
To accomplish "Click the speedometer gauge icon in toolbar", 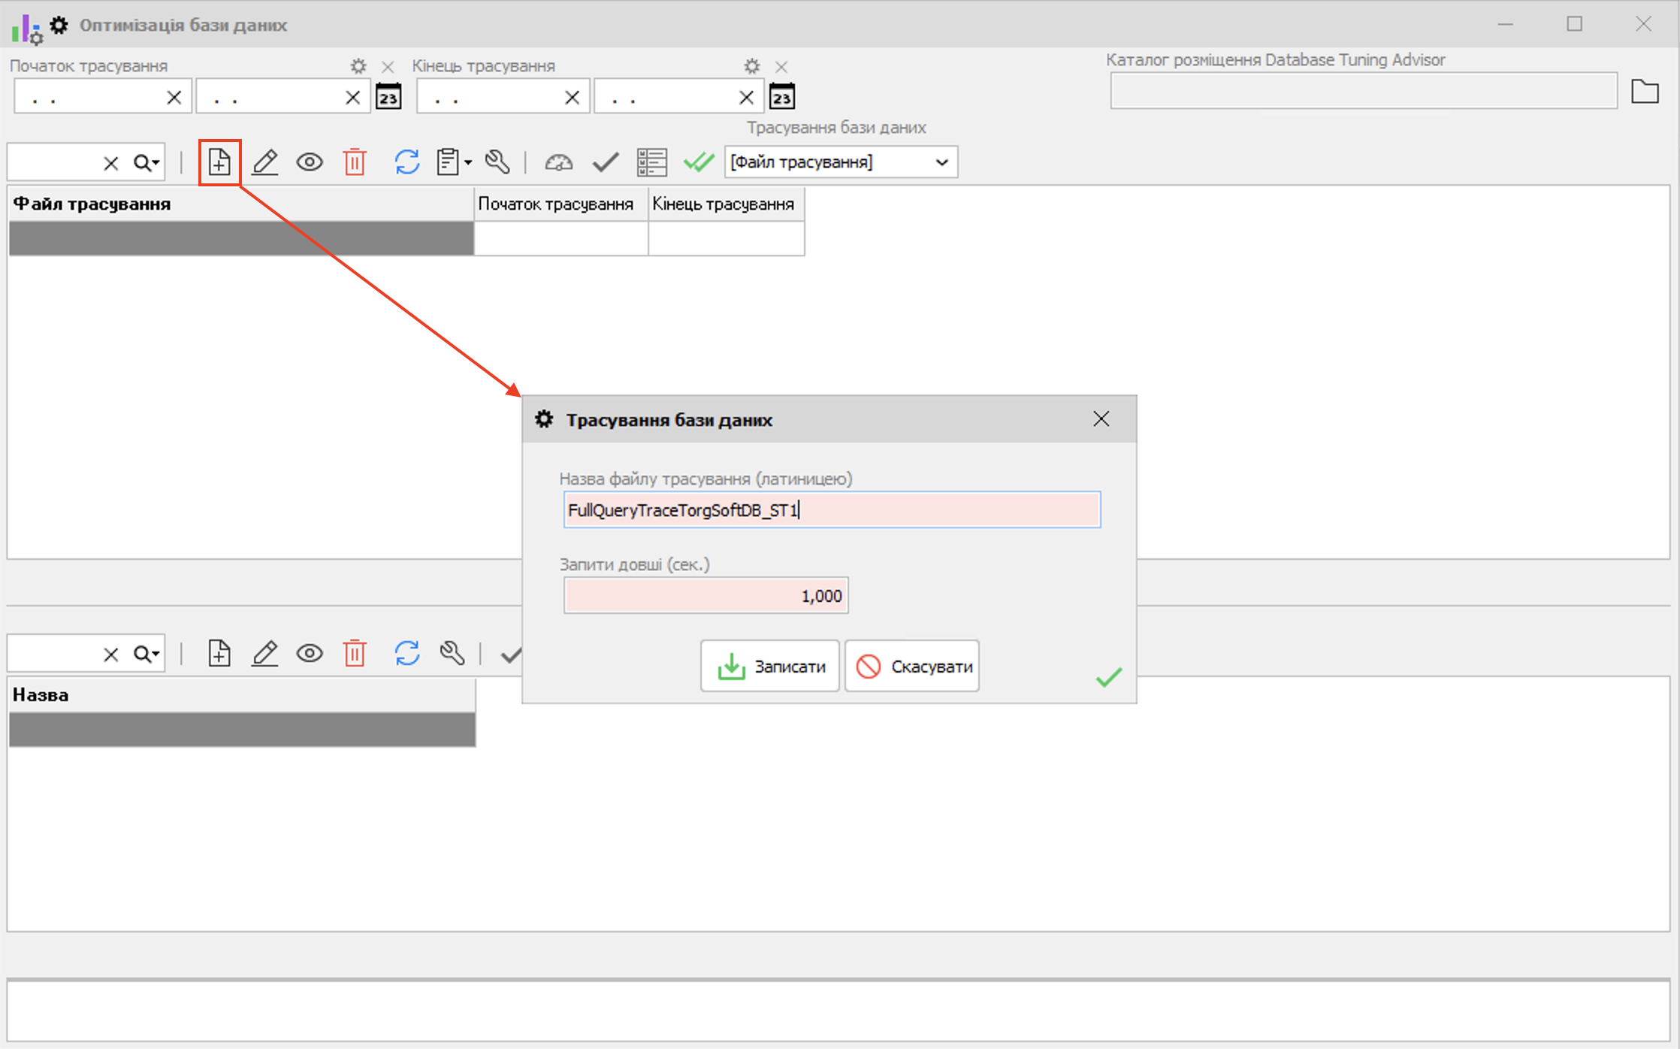I will (558, 162).
